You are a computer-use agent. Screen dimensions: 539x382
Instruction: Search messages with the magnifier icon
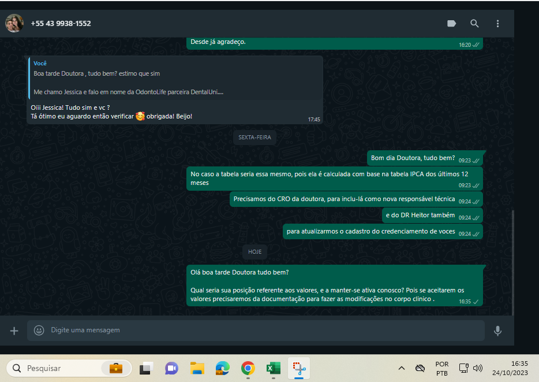coord(474,23)
